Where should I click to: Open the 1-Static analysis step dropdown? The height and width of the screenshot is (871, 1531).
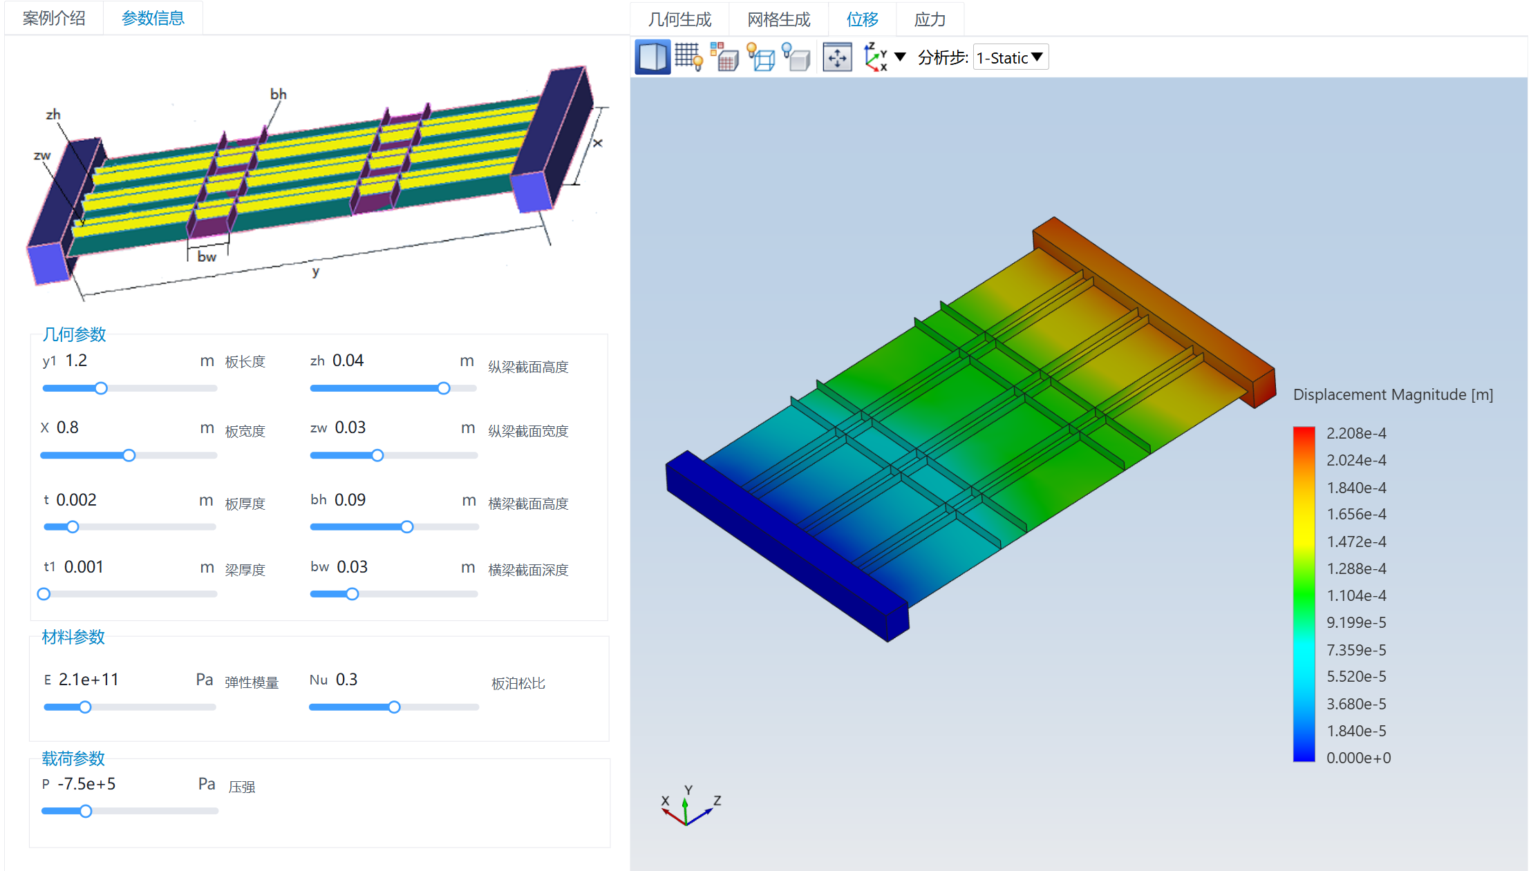click(x=1010, y=57)
